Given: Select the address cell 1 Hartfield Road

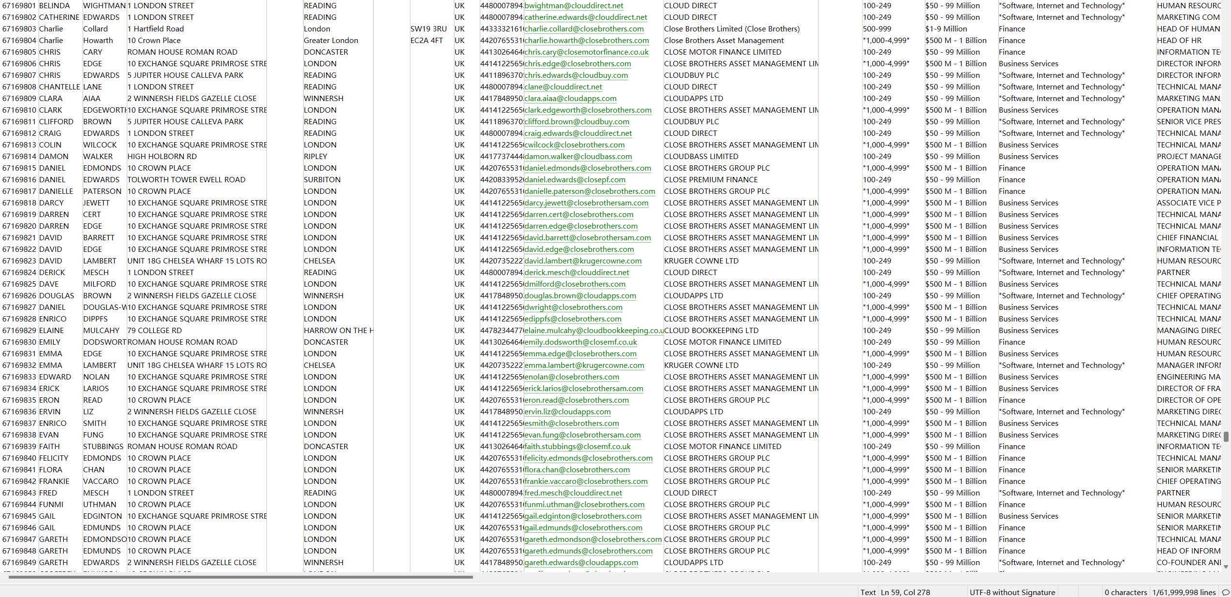Looking at the screenshot, I should coord(156,29).
